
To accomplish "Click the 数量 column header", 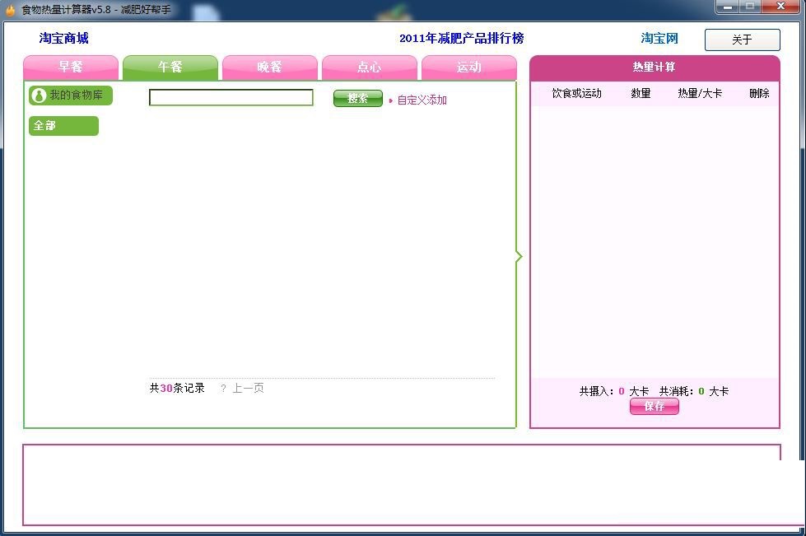I will pos(641,93).
